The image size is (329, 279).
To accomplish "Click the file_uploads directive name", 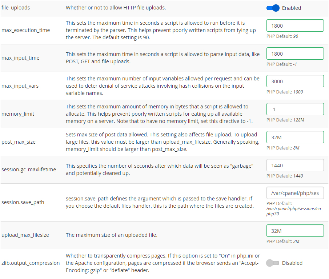I will pos(16,8).
